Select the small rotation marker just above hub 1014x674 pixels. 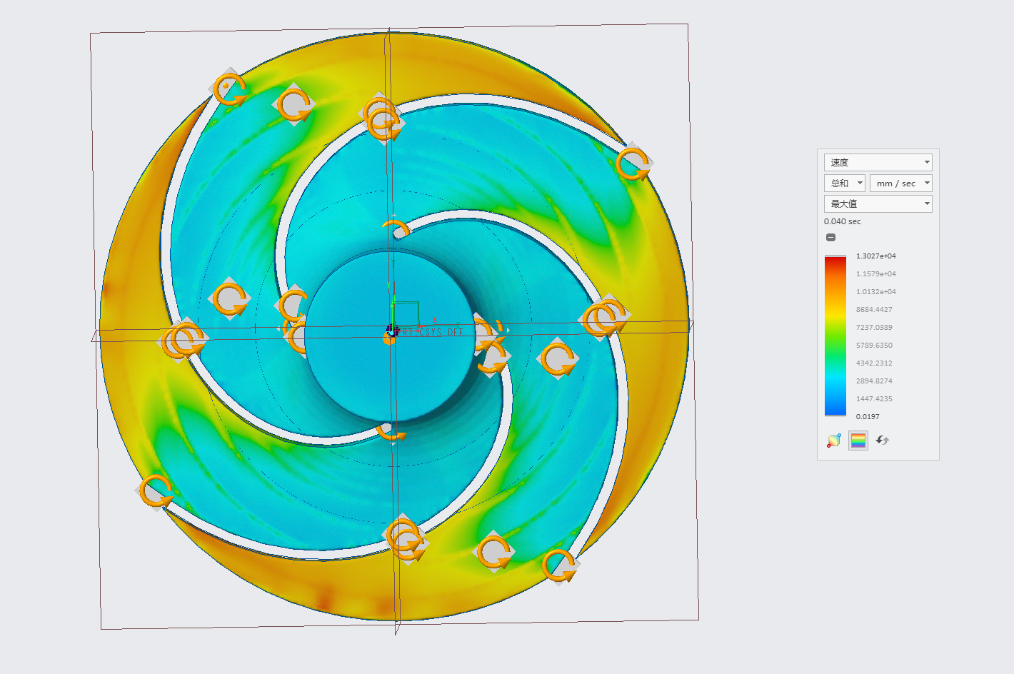(395, 230)
